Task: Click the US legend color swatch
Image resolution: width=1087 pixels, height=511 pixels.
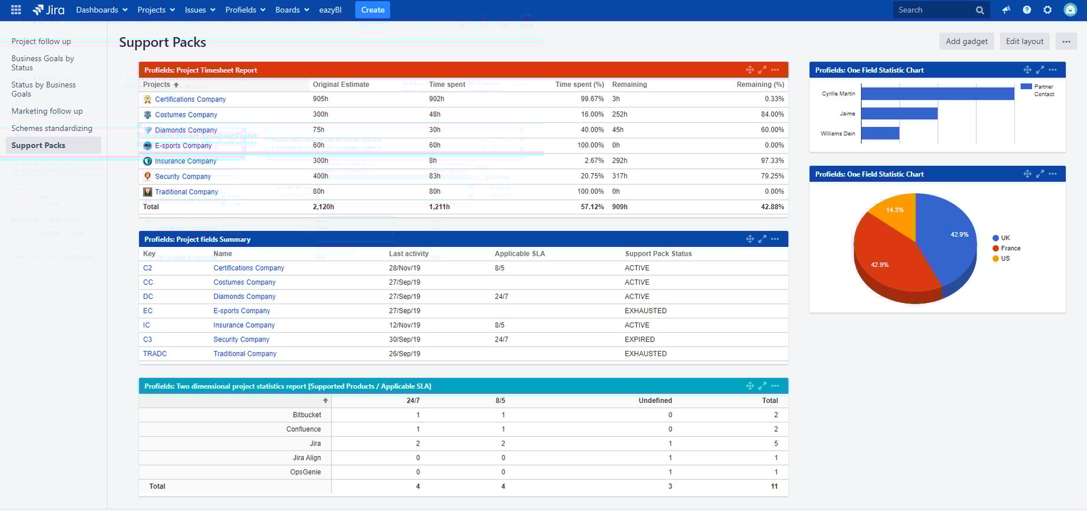Action: 996,258
